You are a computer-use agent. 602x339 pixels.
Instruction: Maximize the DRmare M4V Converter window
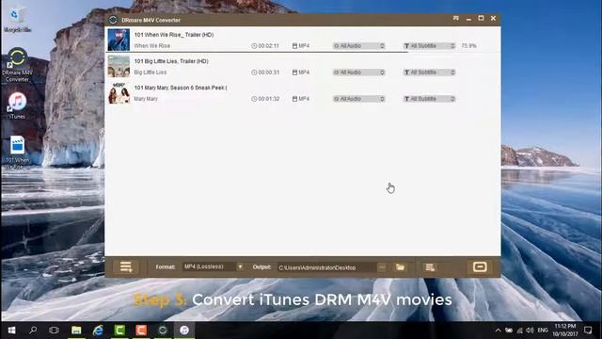tap(481, 18)
